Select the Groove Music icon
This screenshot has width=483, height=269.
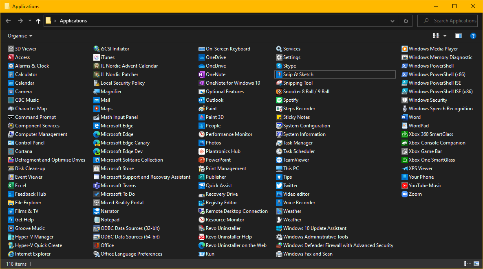[x=11, y=228]
